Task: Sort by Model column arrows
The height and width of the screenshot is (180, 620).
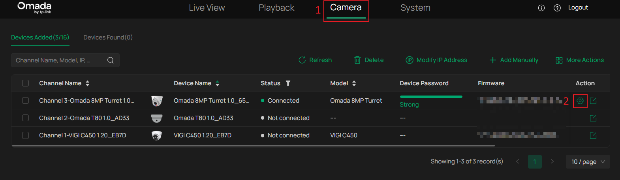Action: pos(354,83)
